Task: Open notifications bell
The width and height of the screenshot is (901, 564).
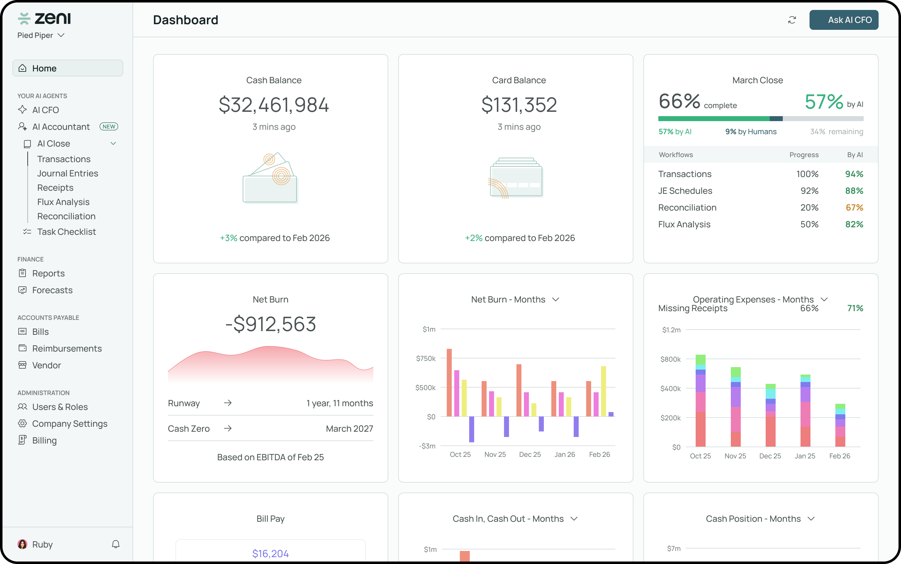Action: point(116,544)
